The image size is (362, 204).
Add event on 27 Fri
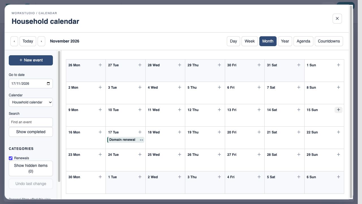click(x=259, y=155)
